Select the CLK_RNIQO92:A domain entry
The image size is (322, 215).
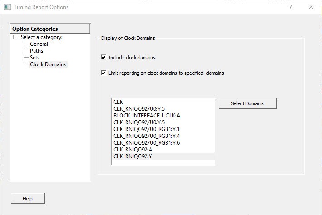tap(134, 150)
